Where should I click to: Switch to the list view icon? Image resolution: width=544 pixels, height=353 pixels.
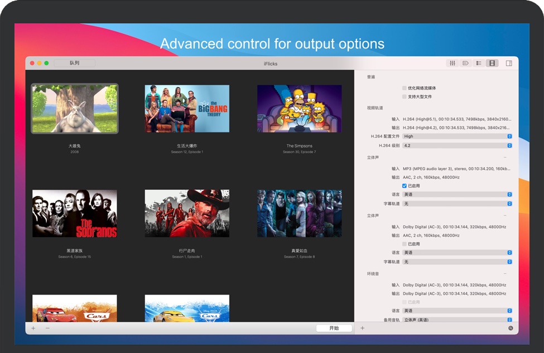pyautogui.click(x=478, y=63)
